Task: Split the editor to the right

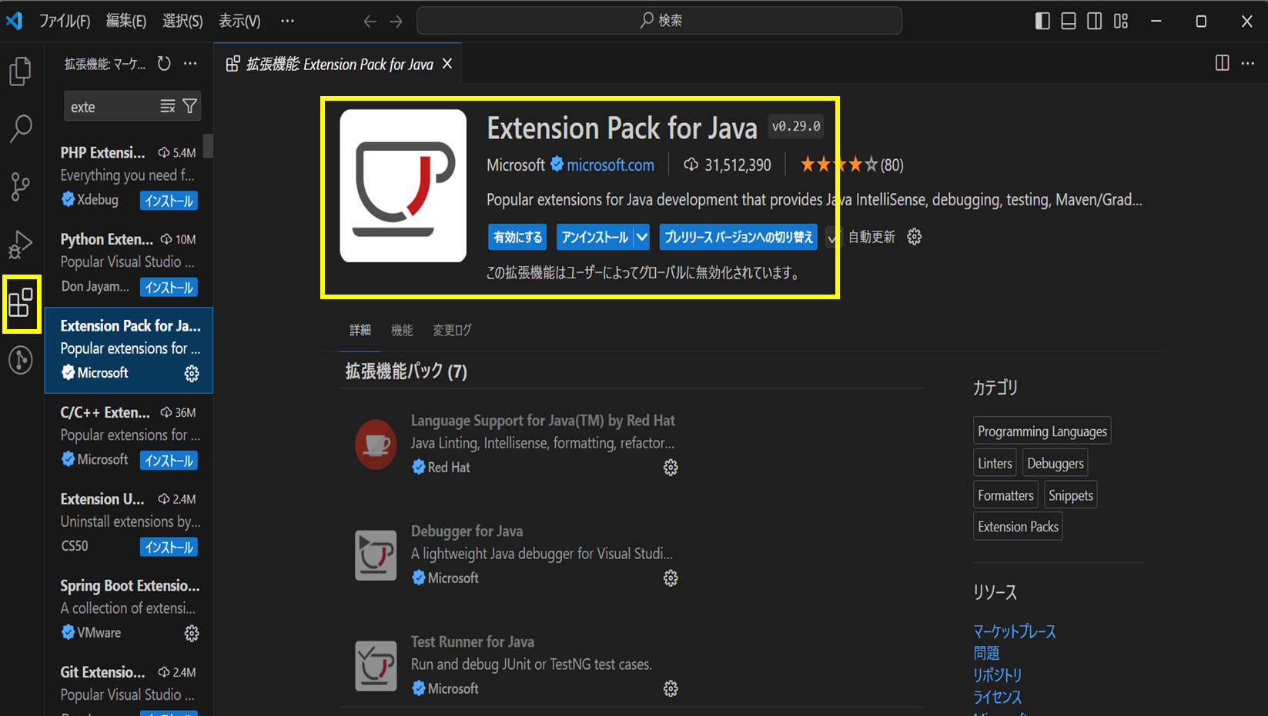Action: click(1222, 63)
